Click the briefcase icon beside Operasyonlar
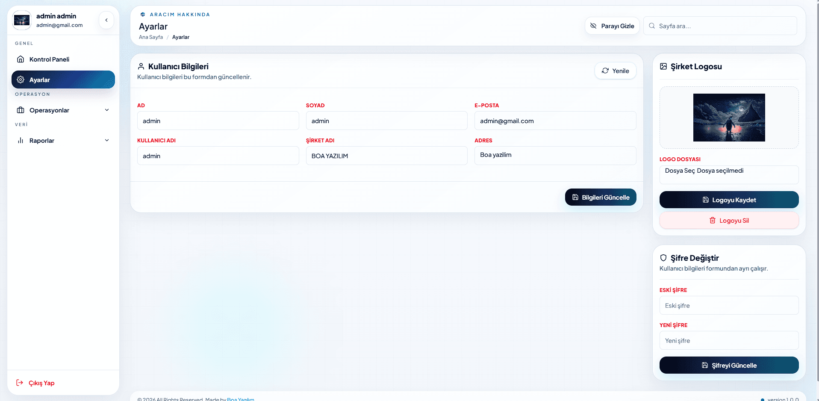819x401 pixels. pyautogui.click(x=21, y=110)
